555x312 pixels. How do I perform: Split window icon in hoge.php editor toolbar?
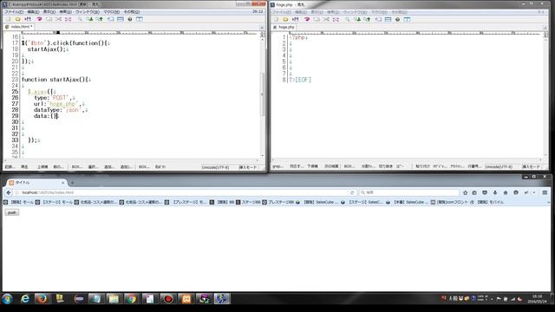tap(388, 19)
